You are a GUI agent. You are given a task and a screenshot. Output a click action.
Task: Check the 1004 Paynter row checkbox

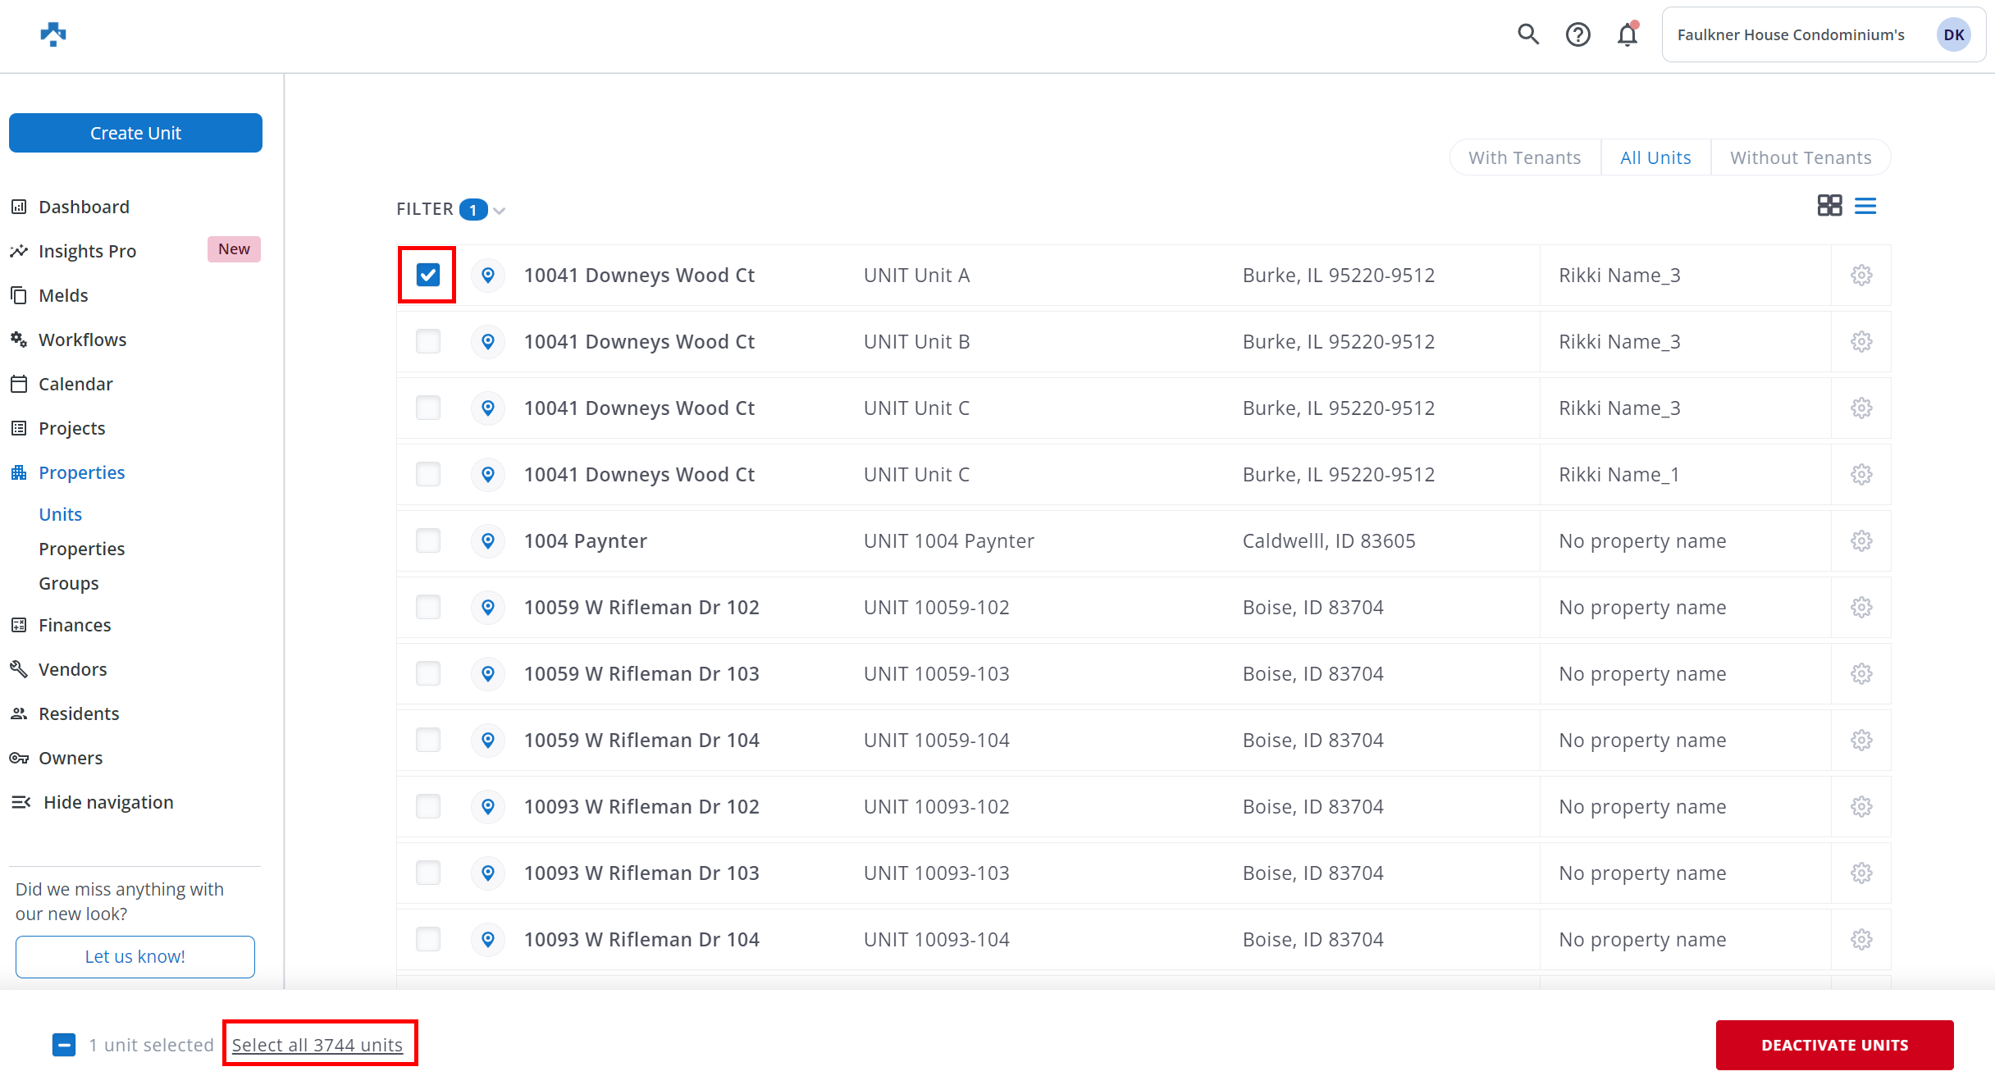coord(428,541)
